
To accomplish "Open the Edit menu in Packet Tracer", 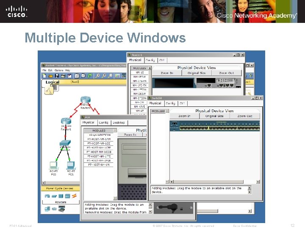I will tap(50, 70).
